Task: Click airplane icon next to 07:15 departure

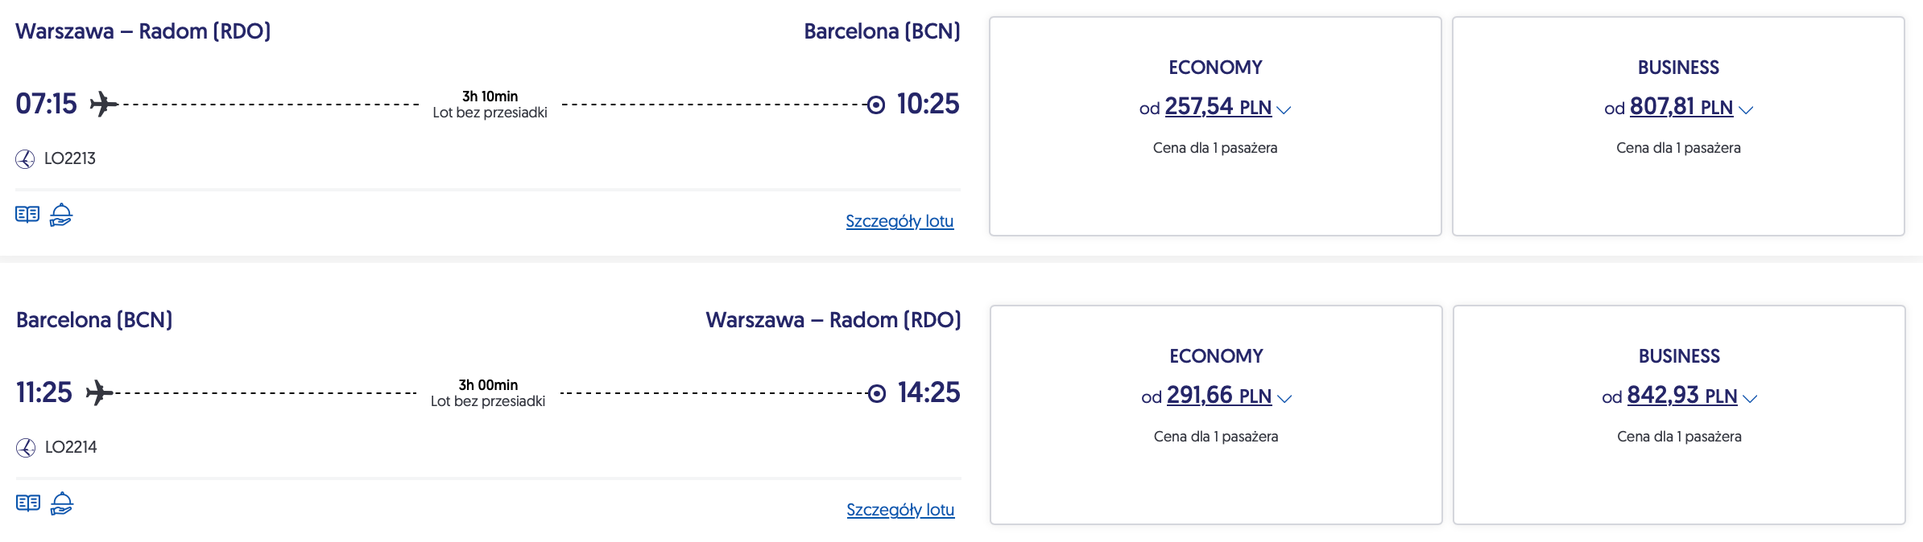Action: click(103, 105)
